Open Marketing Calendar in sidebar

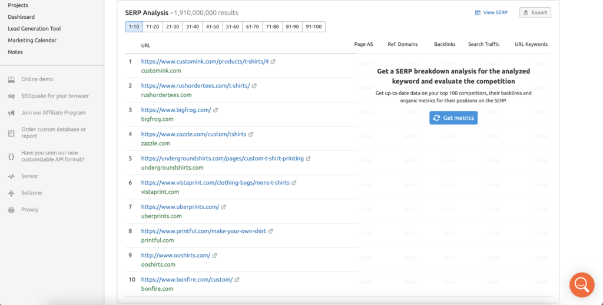(32, 41)
